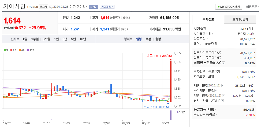
Task: Switch to the 투자정보 tab
Action: tap(208, 19)
